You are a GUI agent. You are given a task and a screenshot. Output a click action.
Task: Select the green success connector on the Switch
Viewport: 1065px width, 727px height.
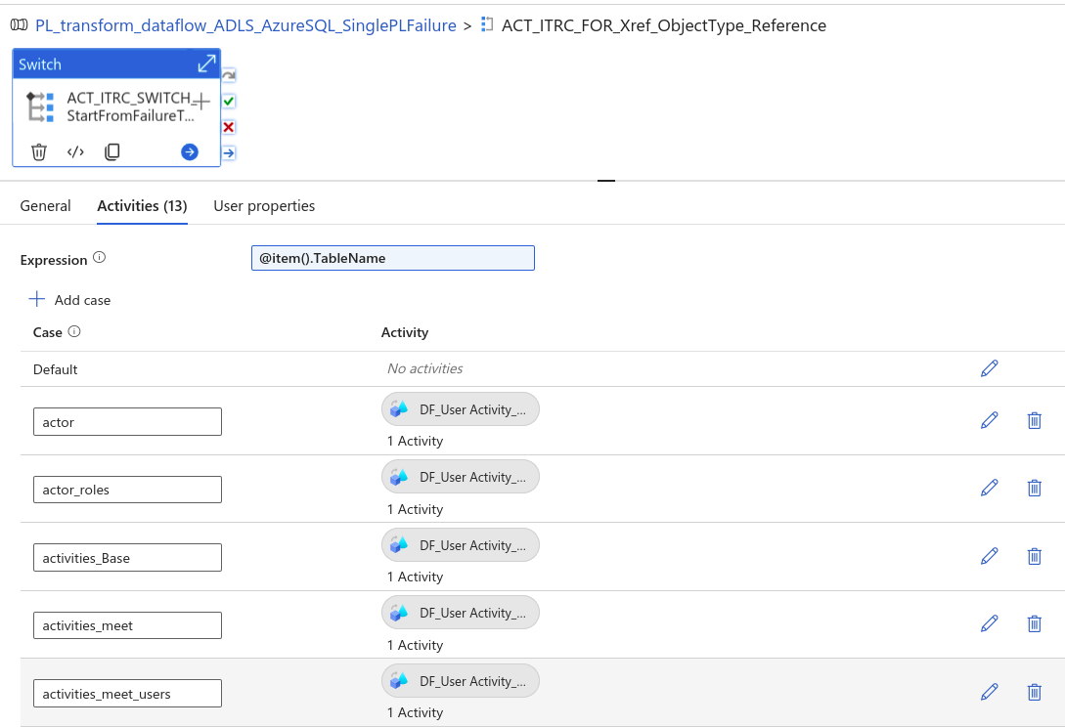(x=227, y=101)
